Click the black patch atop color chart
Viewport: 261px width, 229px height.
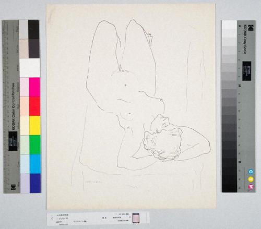[33, 29]
